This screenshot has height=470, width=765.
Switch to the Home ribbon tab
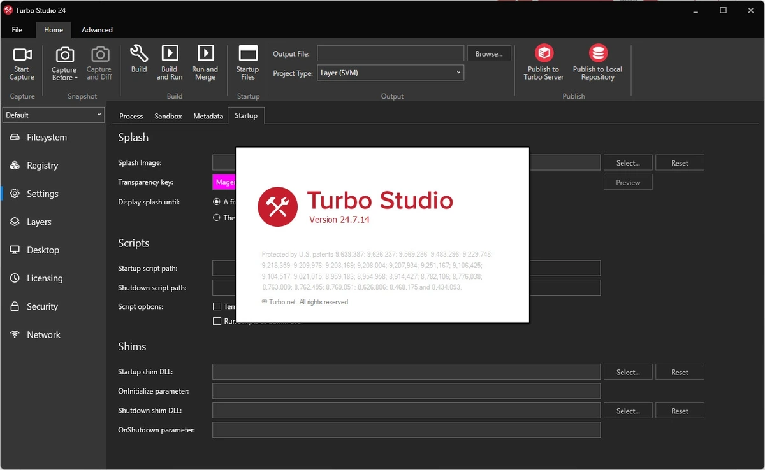[54, 30]
